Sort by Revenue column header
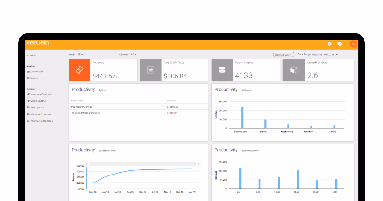 click(171, 101)
